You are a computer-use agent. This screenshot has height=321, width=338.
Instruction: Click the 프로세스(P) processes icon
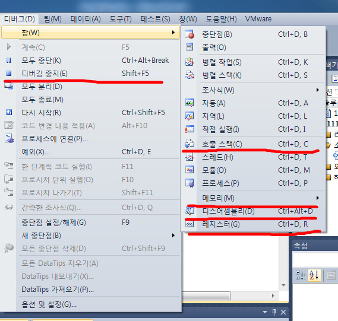[189, 183]
